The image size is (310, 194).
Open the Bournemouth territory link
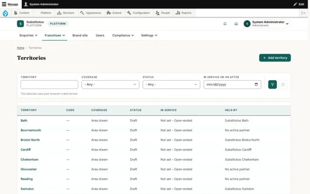(x=31, y=130)
